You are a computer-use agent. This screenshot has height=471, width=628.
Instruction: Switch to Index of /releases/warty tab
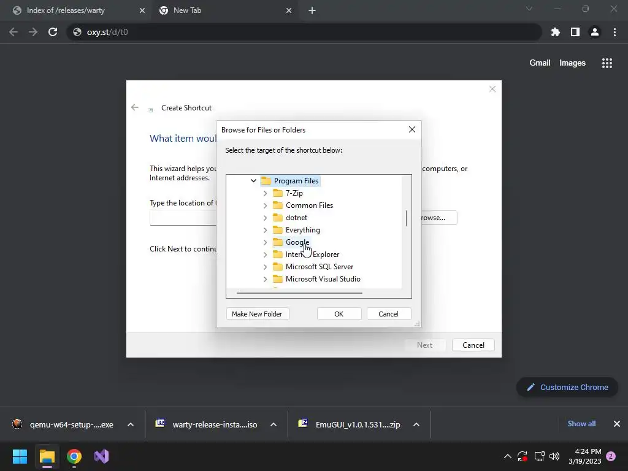pyautogui.click(x=66, y=10)
